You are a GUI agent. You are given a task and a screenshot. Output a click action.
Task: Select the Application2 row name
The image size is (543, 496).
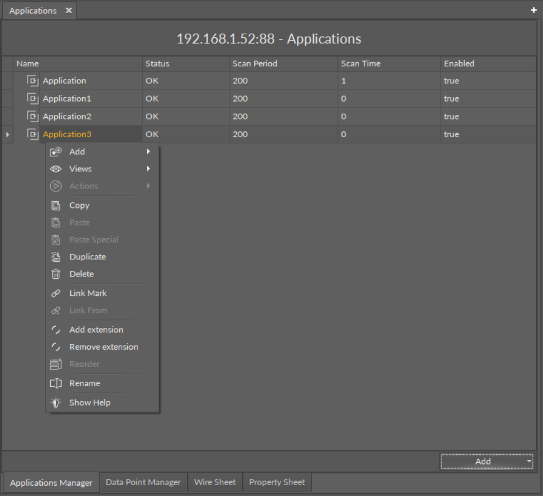[x=67, y=117]
